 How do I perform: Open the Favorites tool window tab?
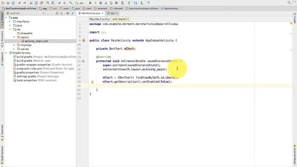(2, 133)
